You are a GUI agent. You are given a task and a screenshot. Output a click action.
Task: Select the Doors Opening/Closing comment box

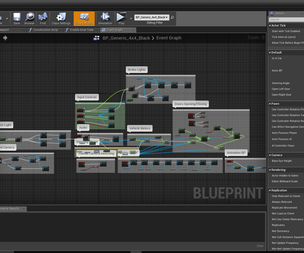pyautogui.click(x=190, y=104)
